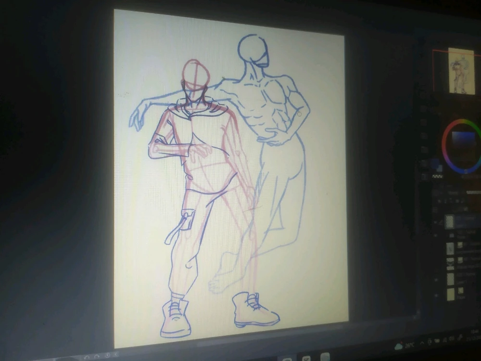Select the checkered transparent color swatch
The width and height of the screenshot is (481, 361).
[x=437, y=176]
